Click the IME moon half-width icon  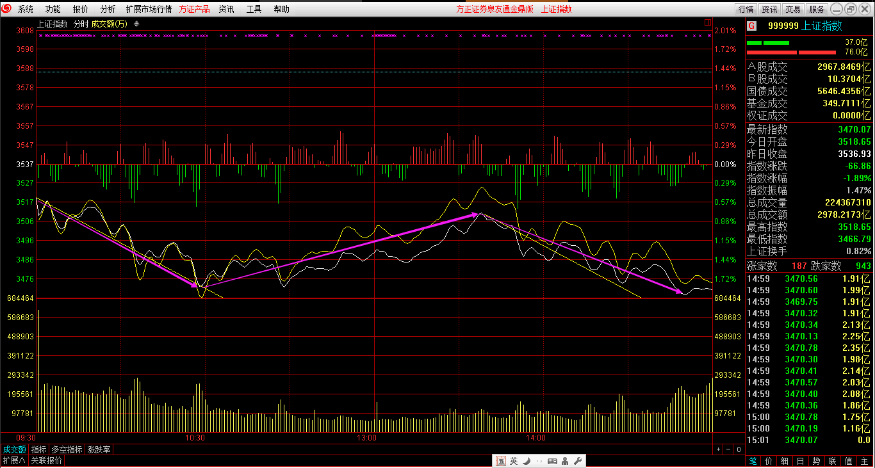(x=526, y=461)
